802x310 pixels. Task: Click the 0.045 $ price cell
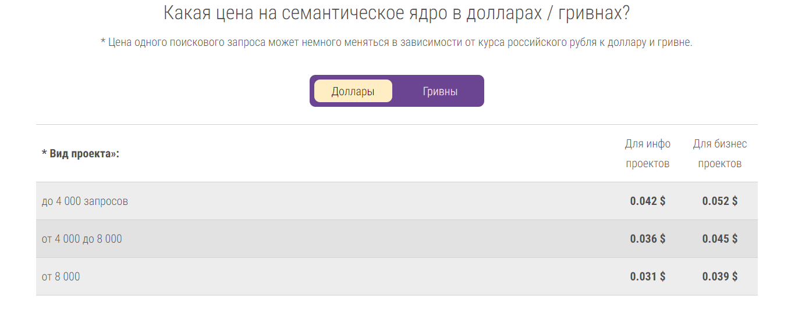click(x=720, y=239)
